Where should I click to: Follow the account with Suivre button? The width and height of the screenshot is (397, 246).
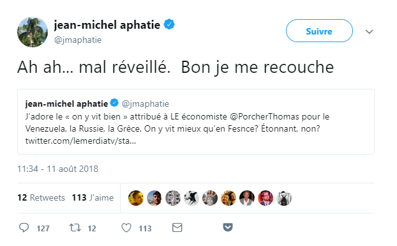pyautogui.click(x=319, y=31)
